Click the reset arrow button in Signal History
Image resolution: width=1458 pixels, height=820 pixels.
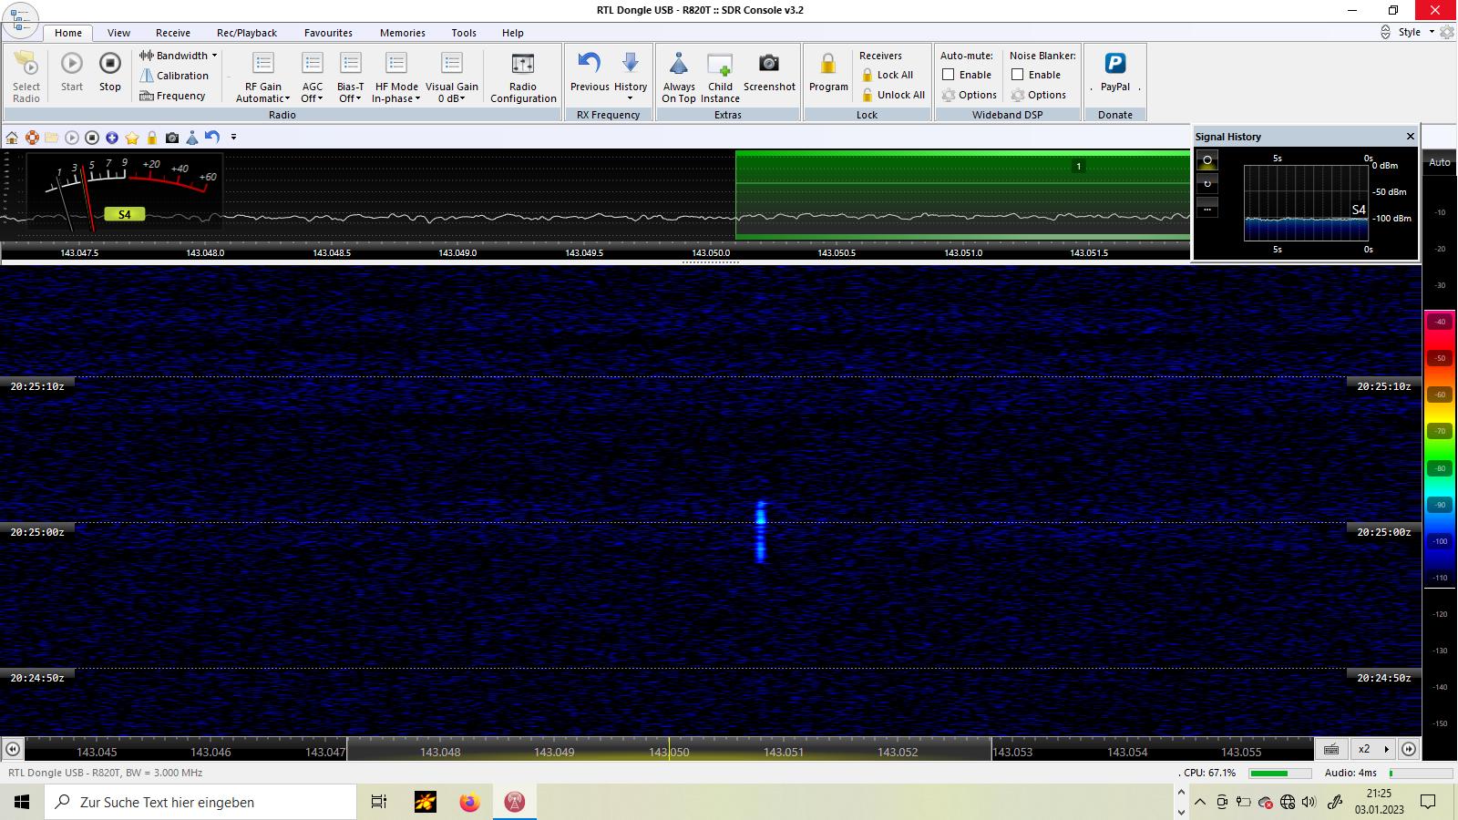1207,184
